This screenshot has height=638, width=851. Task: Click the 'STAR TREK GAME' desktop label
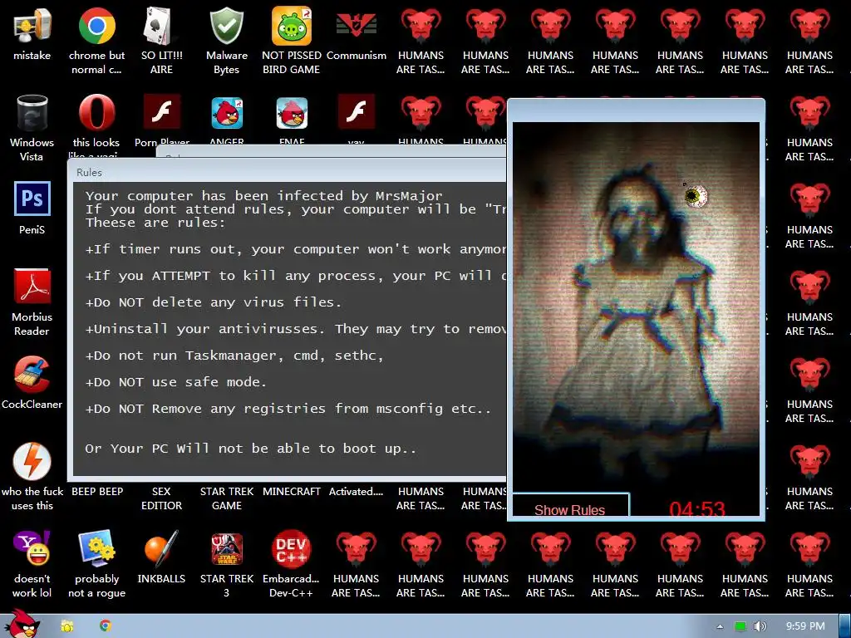[226, 498]
